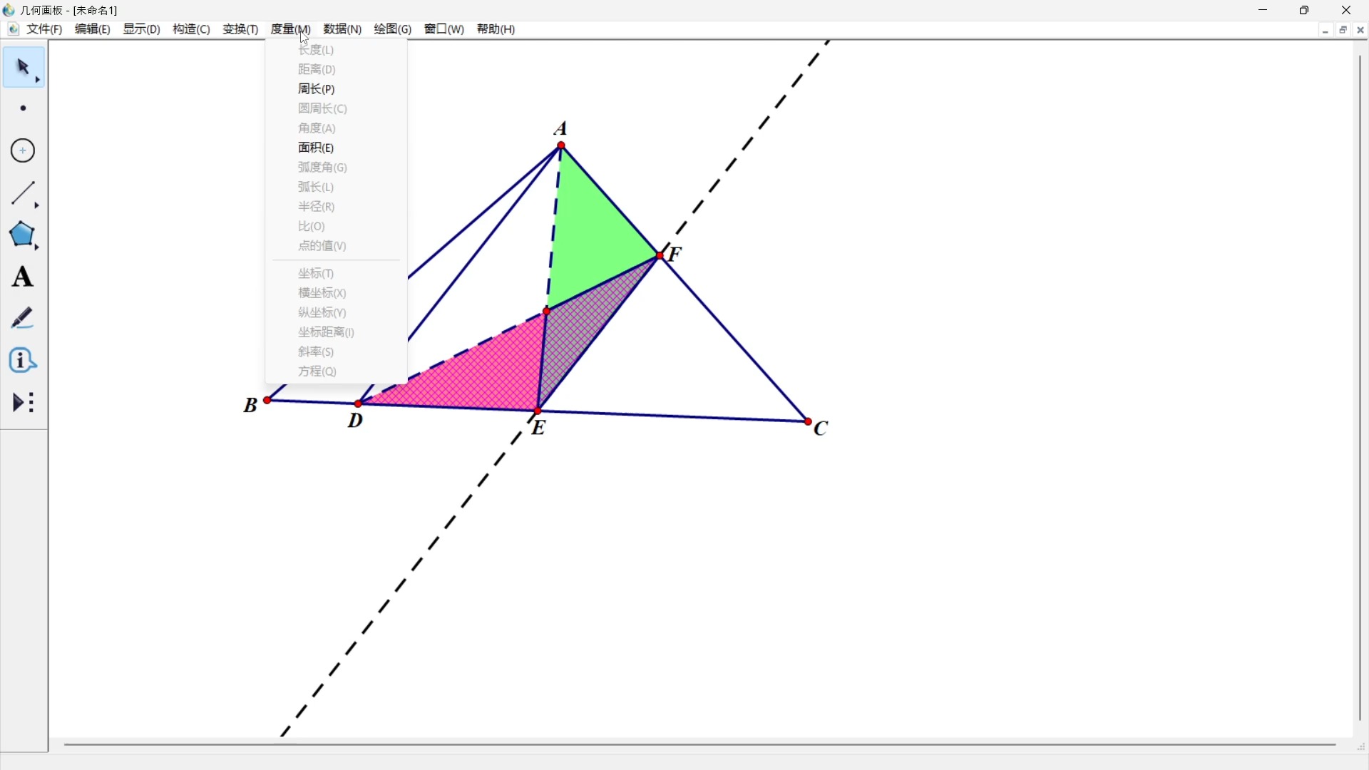1369x770 pixels.
Task: Select the purple hatched triangle interior
Action: click(581, 324)
